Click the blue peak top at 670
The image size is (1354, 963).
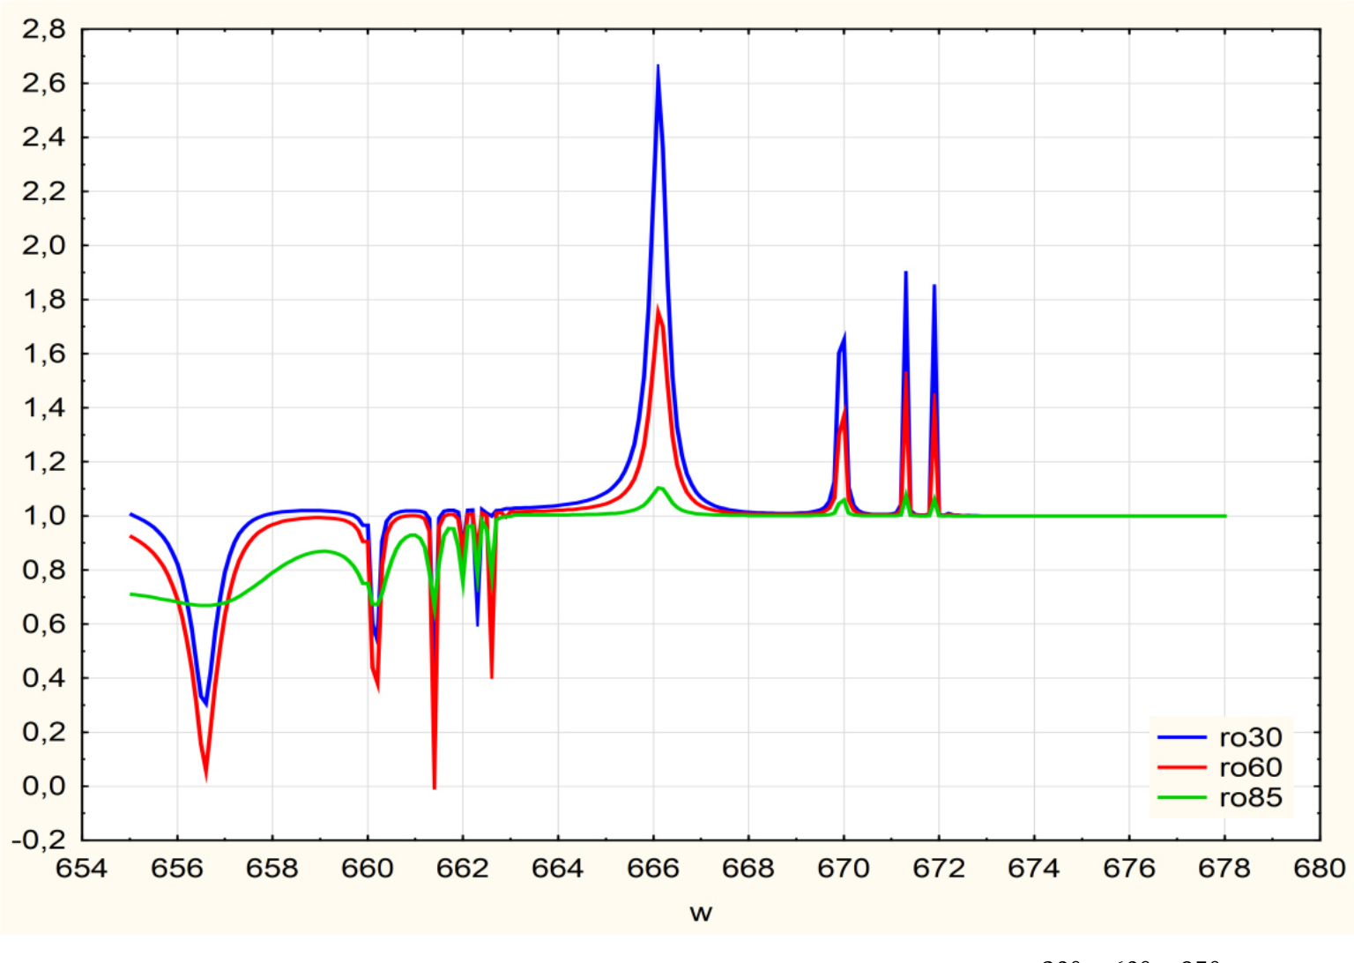tap(844, 336)
